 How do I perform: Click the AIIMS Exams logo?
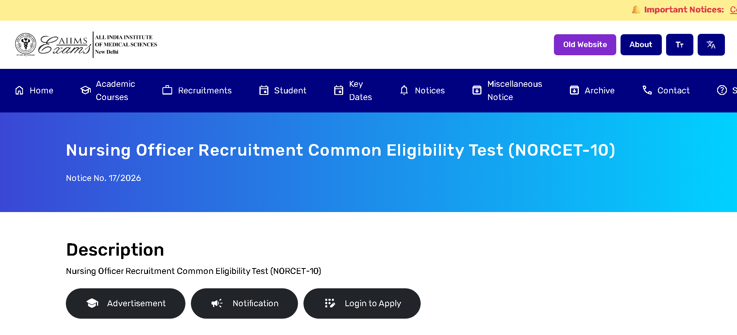point(86,45)
